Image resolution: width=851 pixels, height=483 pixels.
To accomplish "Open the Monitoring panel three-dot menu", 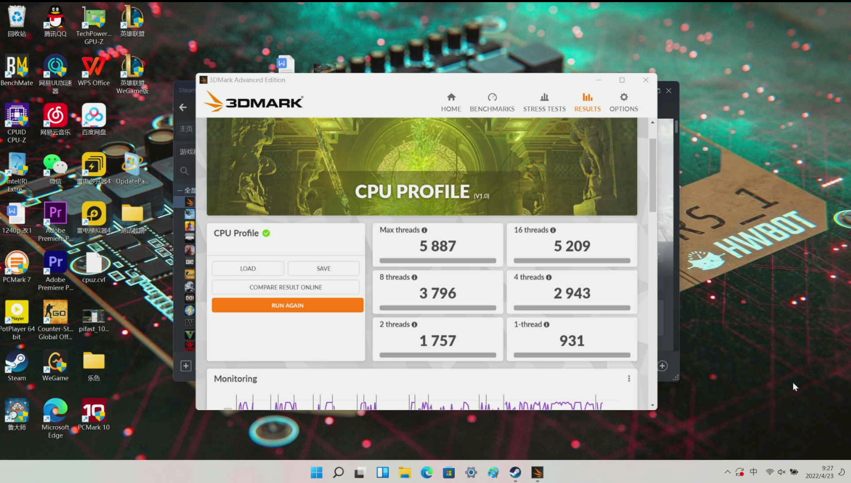I will tap(629, 379).
